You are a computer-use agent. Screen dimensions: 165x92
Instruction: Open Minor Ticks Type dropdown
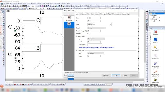click(96, 53)
